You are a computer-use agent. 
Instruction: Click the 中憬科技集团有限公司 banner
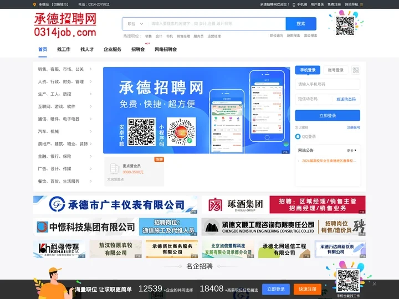(115, 227)
